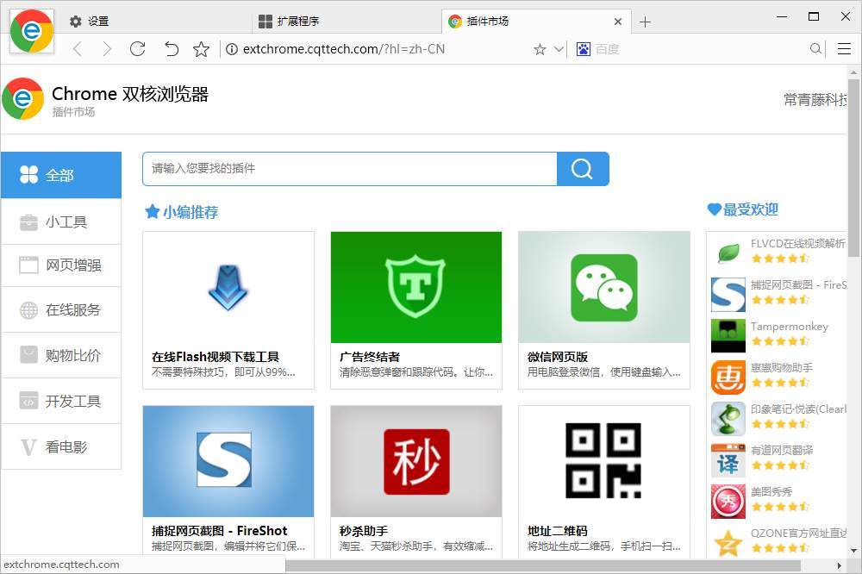Image resolution: width=862 pixels, height=574 pixels.
Task: Open the 购物比价 category
Action: point(61,355)
